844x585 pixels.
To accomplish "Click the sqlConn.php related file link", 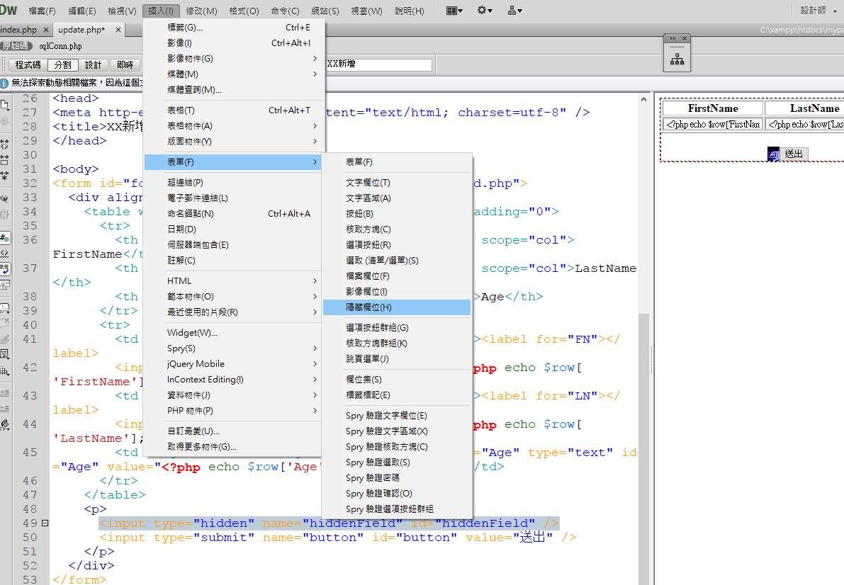I will coord(60,46).
